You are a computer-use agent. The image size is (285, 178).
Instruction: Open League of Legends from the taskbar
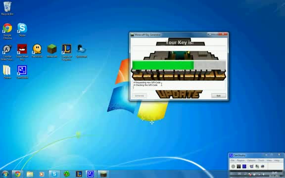pyautogui.click(x=79, y=174)
